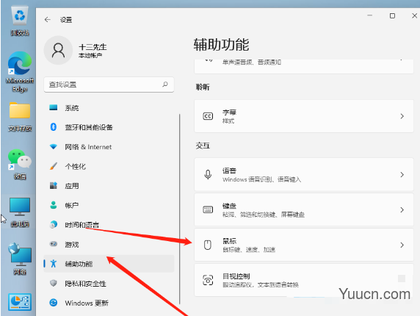Click the time and language globe icon
The height and width of the screenshot is (316, 420).
pos(54,224)
